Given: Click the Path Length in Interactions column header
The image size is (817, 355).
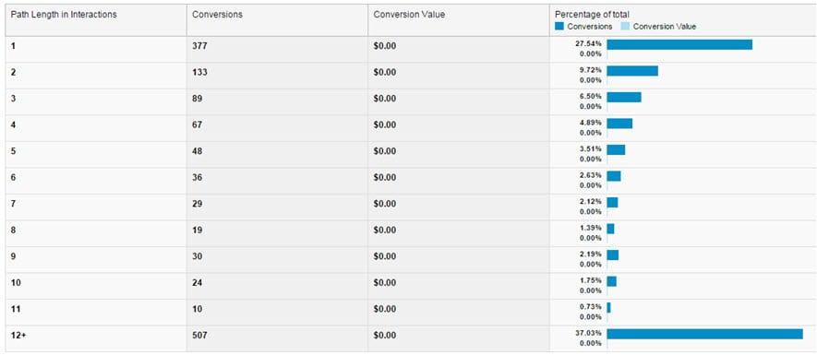Looking at the screenshot, I should click(64, 15).
